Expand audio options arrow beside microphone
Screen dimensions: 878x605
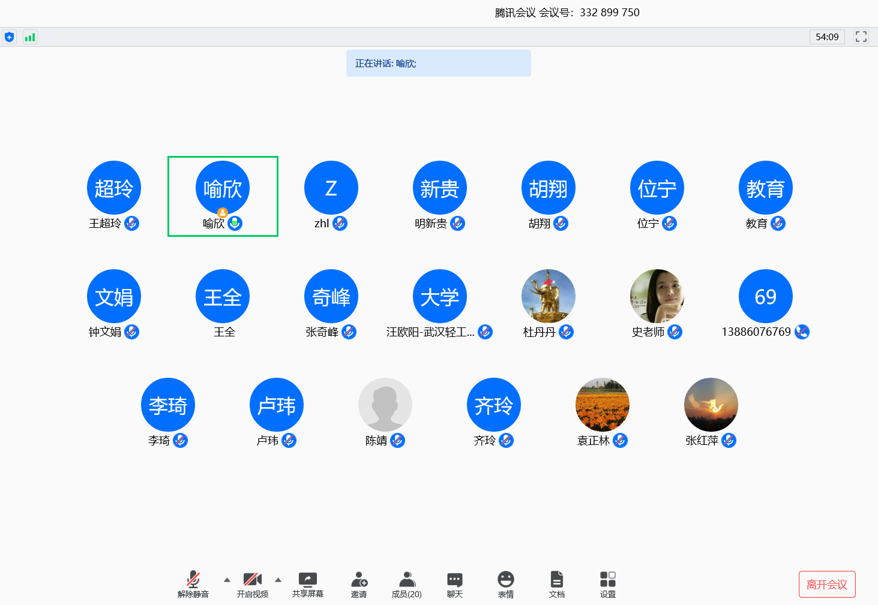click(x=227, y=580)
